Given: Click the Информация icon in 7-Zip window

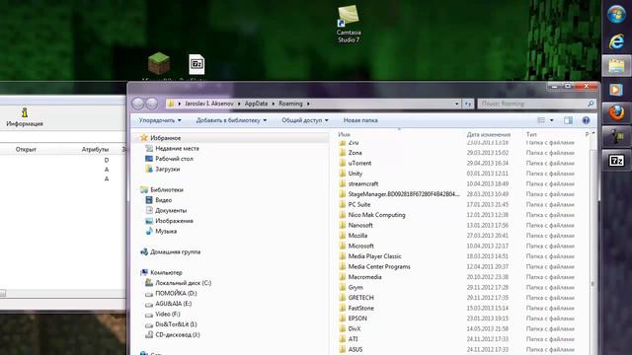Looking at the screenshot, I should pos(25,116).
